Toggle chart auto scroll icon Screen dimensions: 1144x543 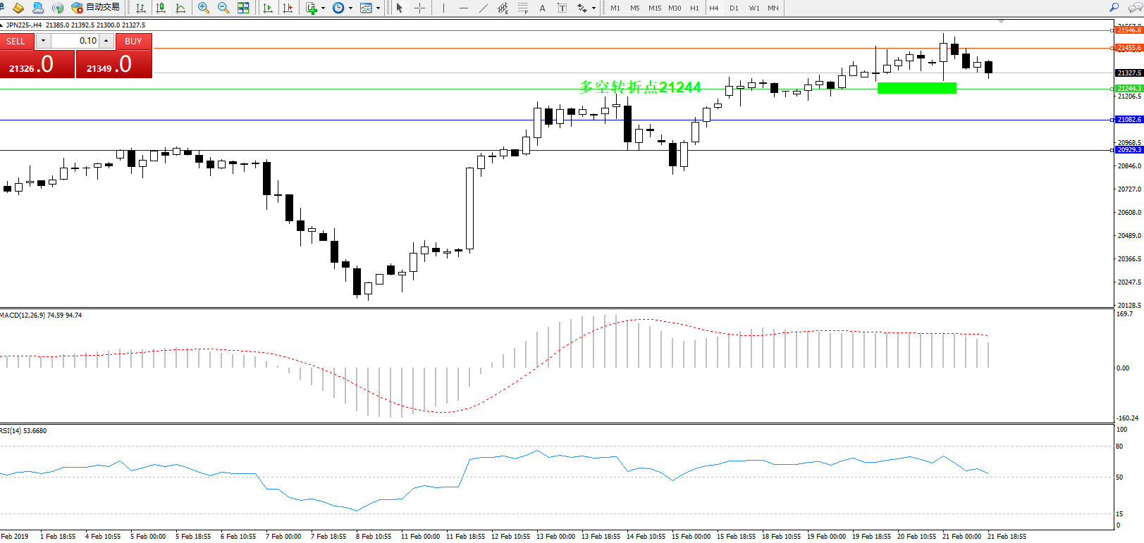click(x=268, y=8)
